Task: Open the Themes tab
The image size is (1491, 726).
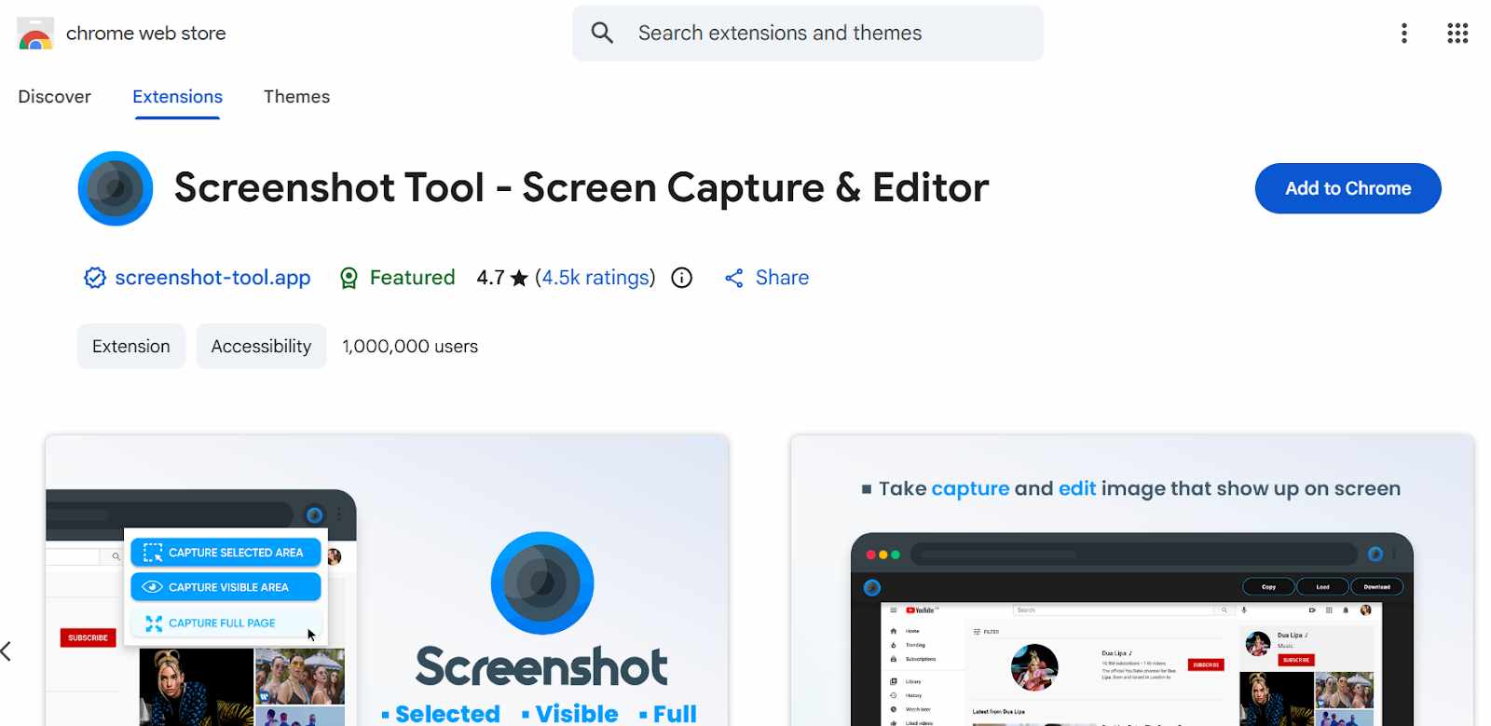Action: click(296, 97)
